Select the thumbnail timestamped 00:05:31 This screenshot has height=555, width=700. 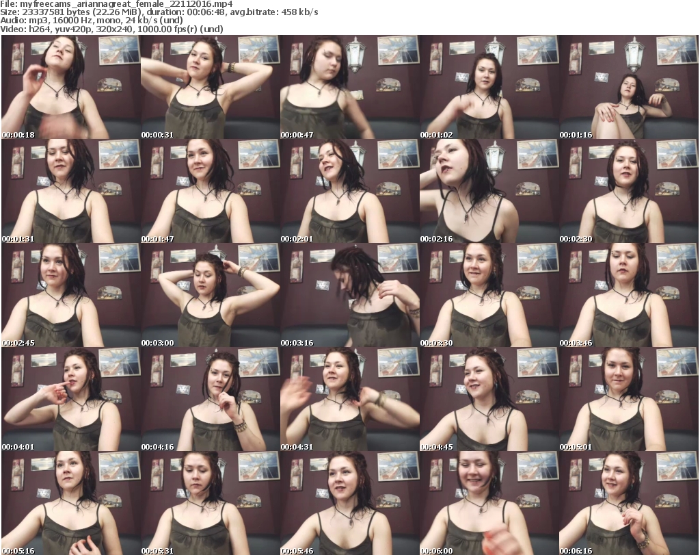point(211,503)
